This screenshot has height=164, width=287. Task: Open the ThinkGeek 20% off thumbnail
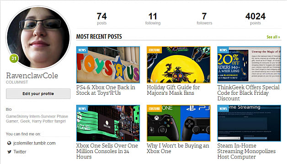pos(249,65)
